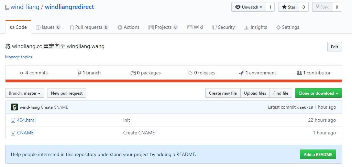The image size is (352, 167).
Task: Click the packages box icon
Action: (x=133, y=73)
